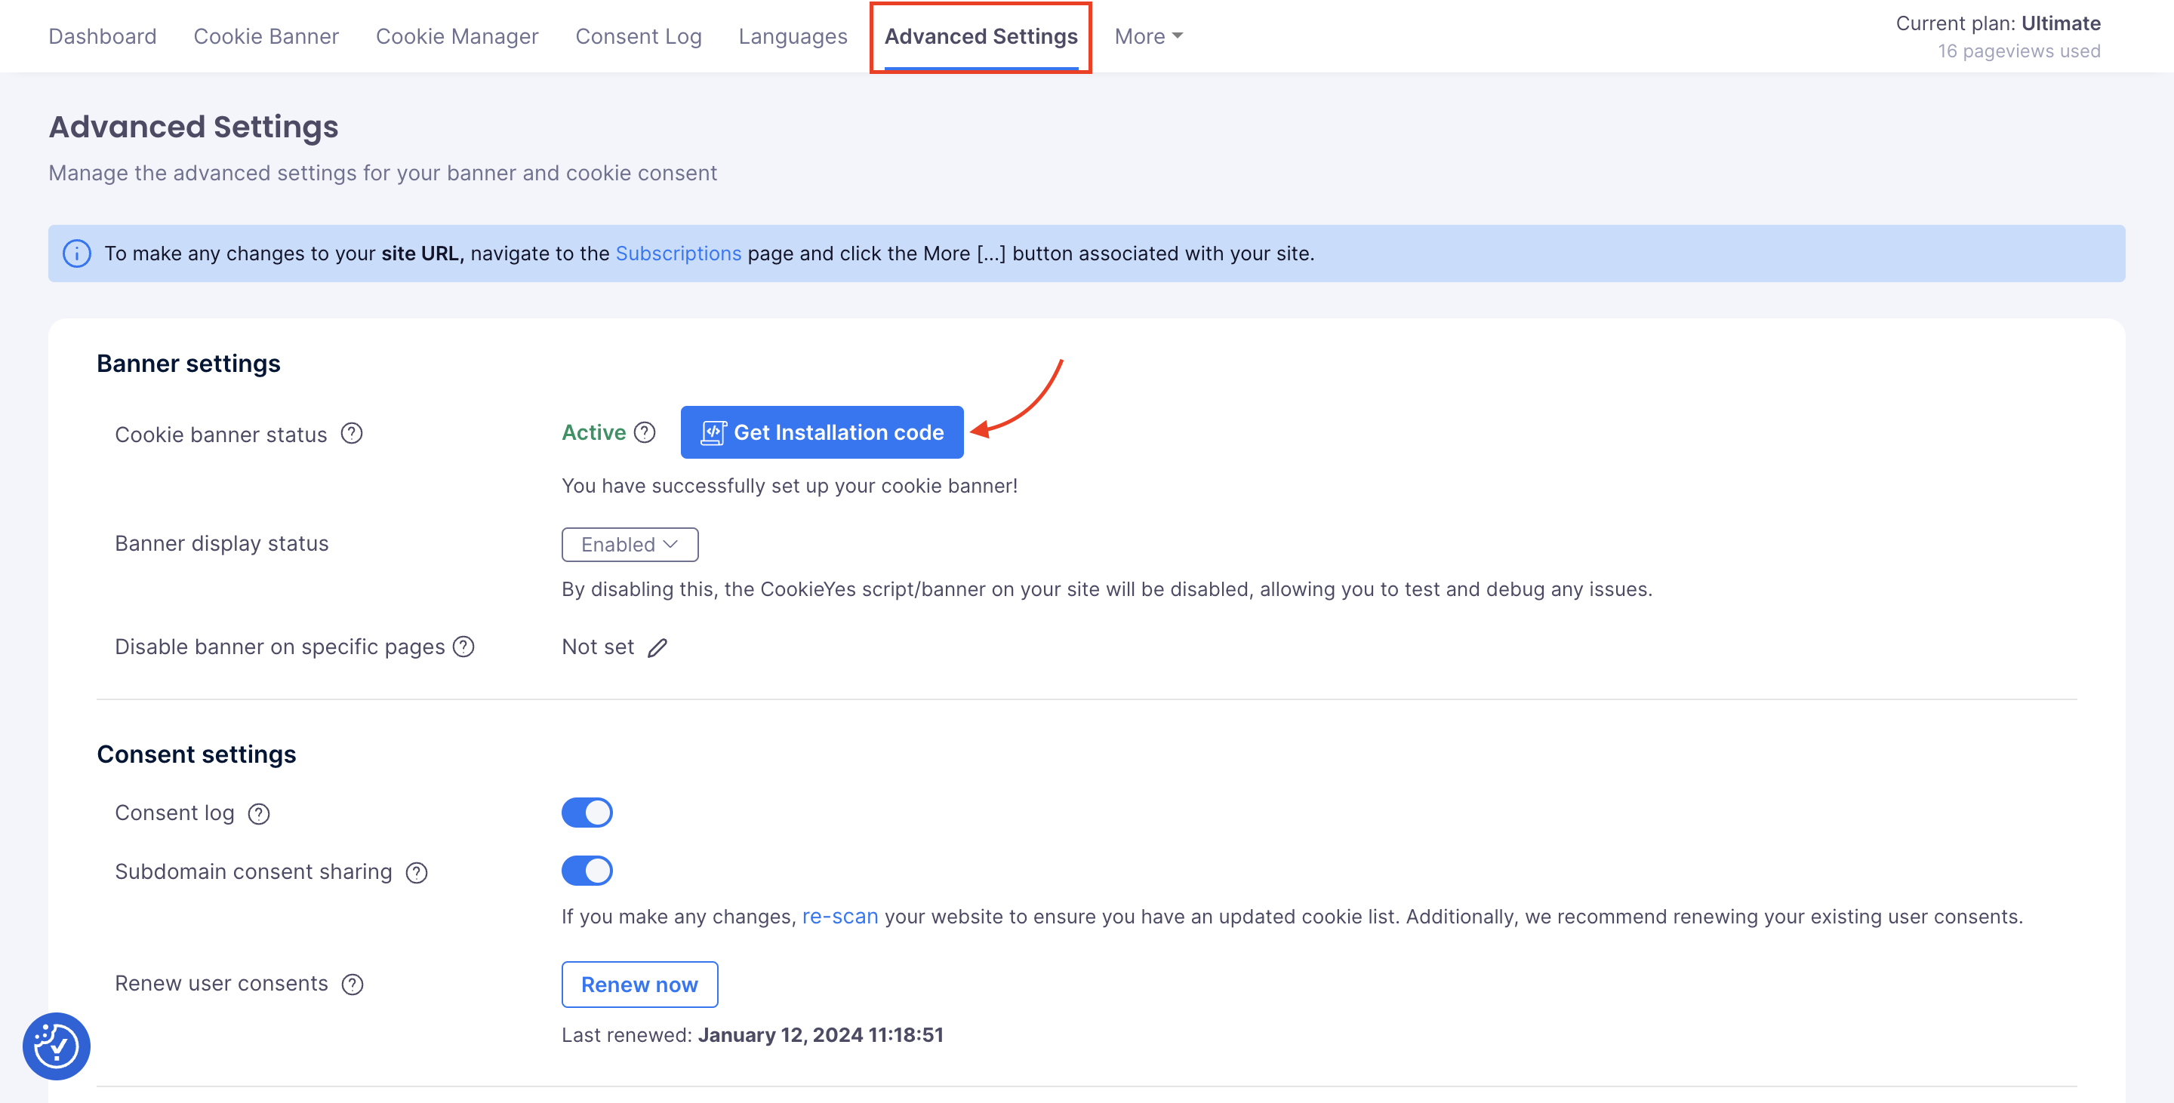Click the Banner settings heading
The width and height of the screenshot is (2174, 1103).
coord(188,364)
